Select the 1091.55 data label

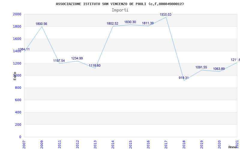(201, 67)
